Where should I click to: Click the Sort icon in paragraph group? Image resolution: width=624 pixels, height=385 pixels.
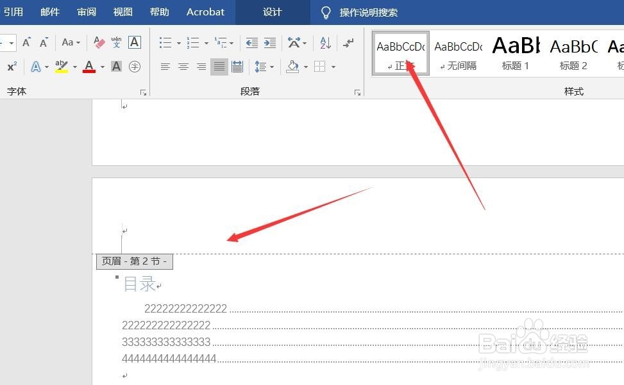coord(324,44)
